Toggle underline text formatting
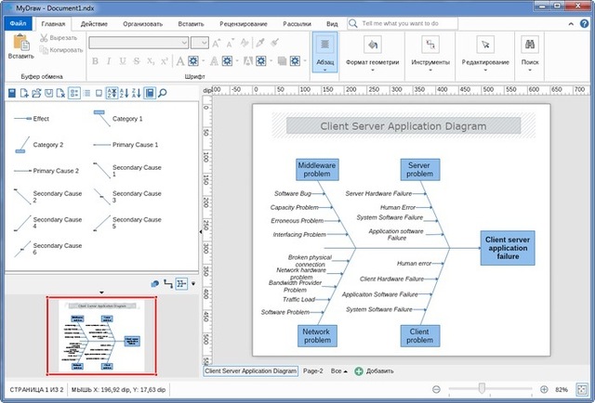 click(123, 61)
